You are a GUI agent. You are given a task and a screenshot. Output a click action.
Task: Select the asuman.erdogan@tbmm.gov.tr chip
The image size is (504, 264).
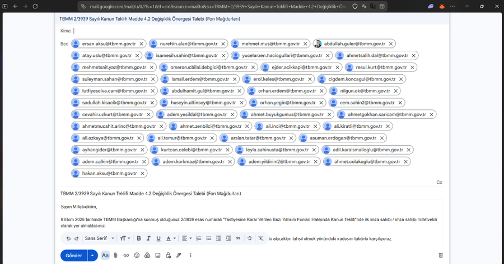click(x=343, y=138)
